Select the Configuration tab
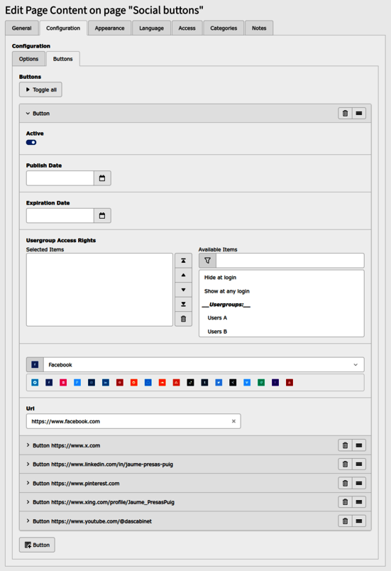This screenshot has width=391, height=571. [x=63, y=28]
